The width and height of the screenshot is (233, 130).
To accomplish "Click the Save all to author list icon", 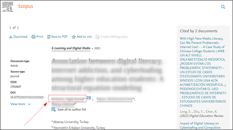I will pos(54,110).
